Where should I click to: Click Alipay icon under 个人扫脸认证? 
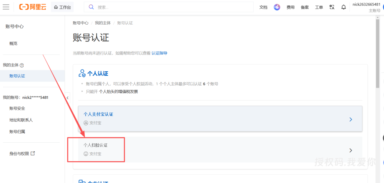tap(86, 154)
